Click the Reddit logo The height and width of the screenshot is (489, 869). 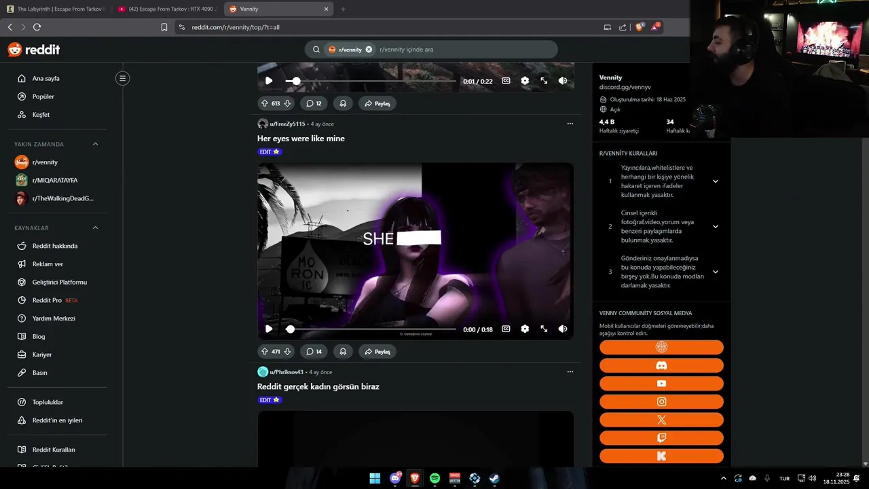tap(34, 50)
